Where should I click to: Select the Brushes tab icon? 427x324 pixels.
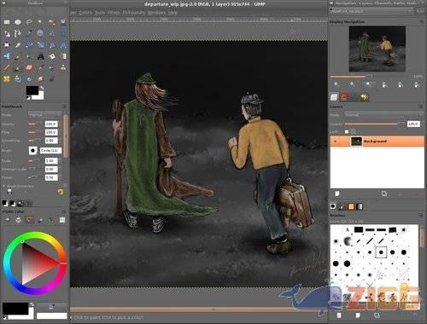(x=333, y=206)
